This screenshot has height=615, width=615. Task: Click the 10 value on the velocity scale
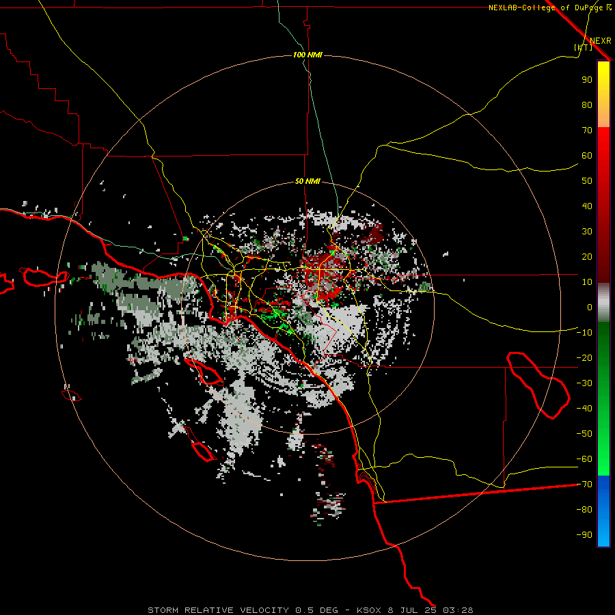[x=587, y=282]
